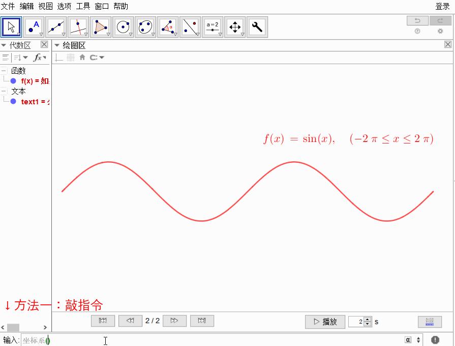Hide function f(x) using its blue dot
This screenshot has height=346, width=455.
pyautogui.click(x=13, y=81)
